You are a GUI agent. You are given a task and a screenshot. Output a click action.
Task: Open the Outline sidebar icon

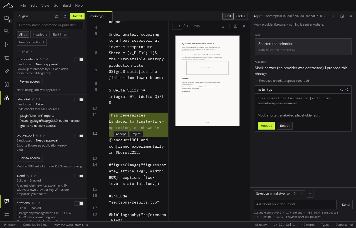coord(7,58)
